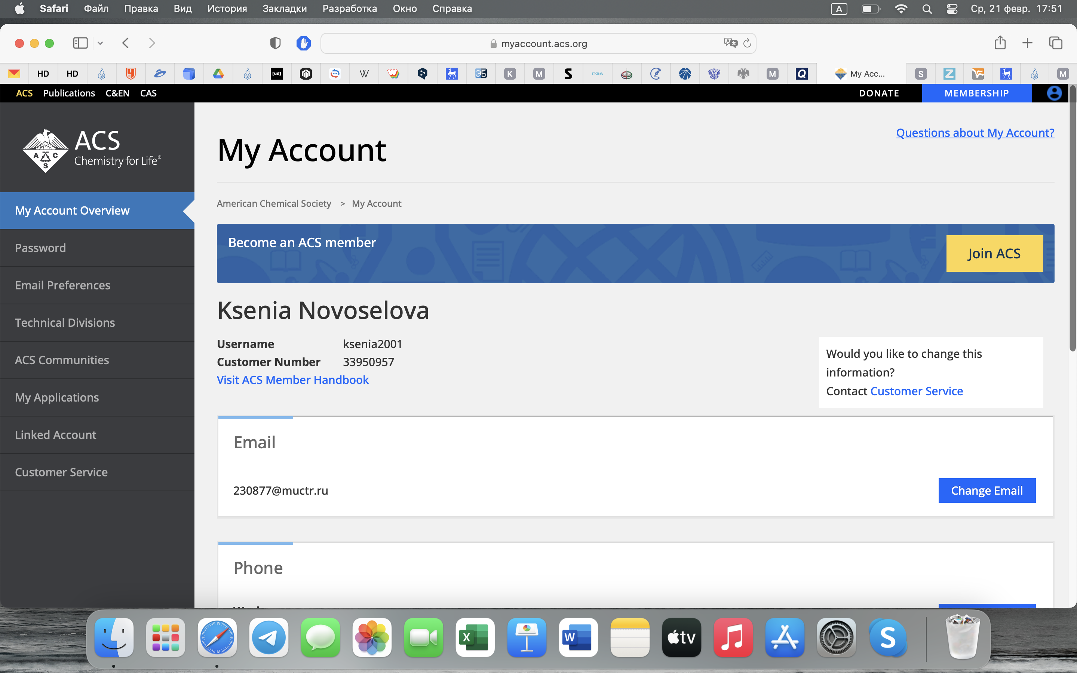Open Technical Divisions in sidebar
The image size is (1077, 673).
pyautogui.click(x=97, y=323)
